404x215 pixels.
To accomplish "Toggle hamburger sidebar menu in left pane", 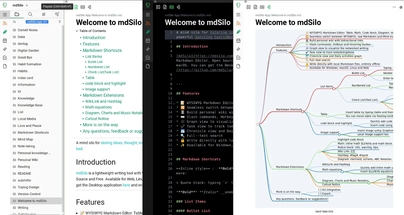I will 5,15.
